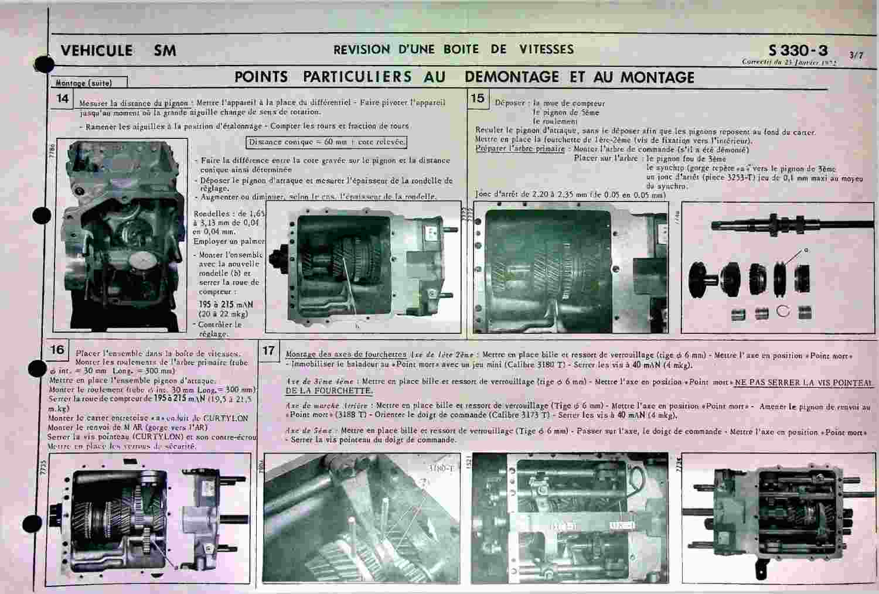Click the text '195 à 215 mΛN' in step 14
Viewport: 879px width, 594px height.
(226, 305)
